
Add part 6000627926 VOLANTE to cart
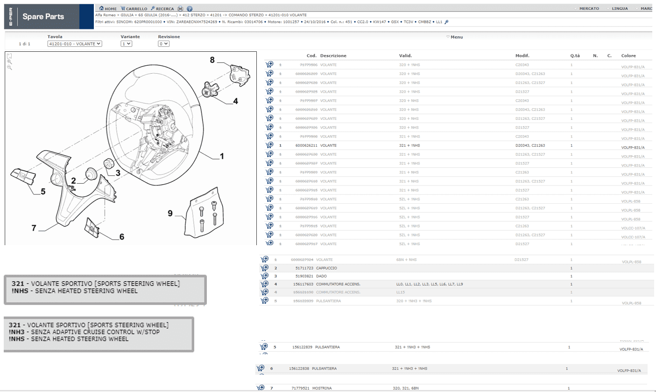[x=269, y=127]
